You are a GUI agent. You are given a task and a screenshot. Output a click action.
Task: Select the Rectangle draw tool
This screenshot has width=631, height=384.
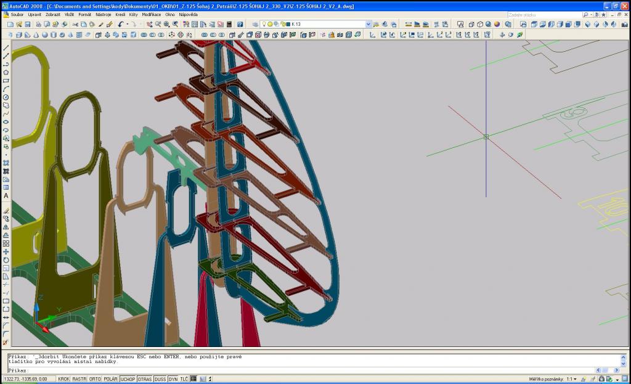[6, 81]
